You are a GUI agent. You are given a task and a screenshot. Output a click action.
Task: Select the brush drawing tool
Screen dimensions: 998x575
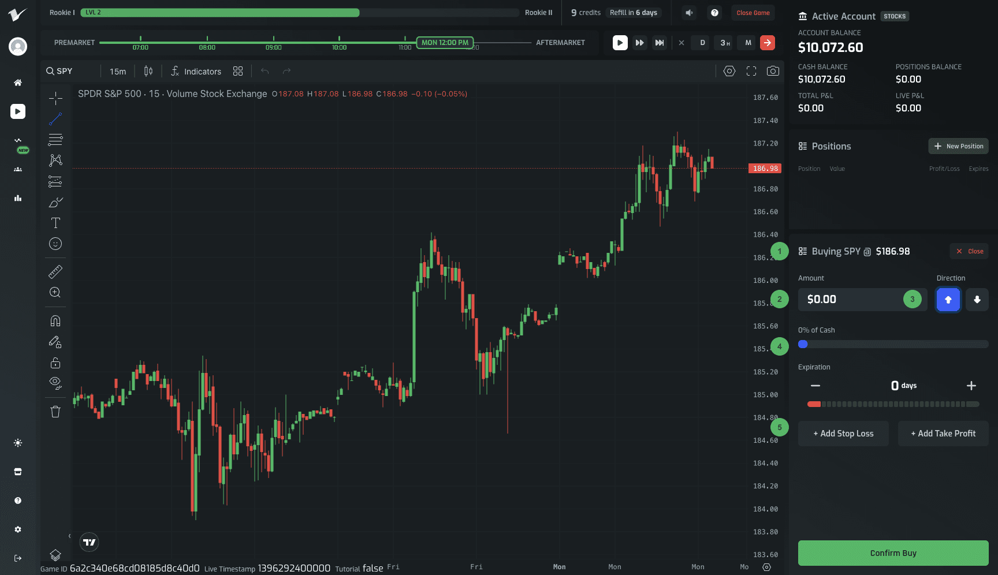pos(55,202)
